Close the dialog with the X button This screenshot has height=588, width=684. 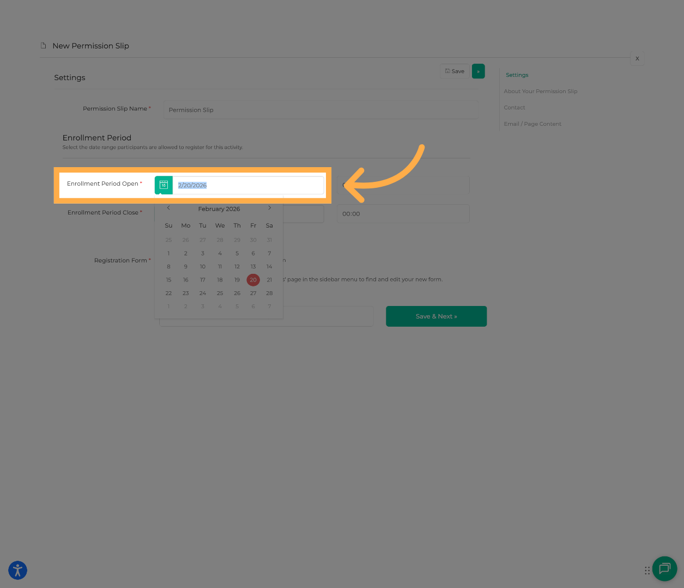(637, 59)
